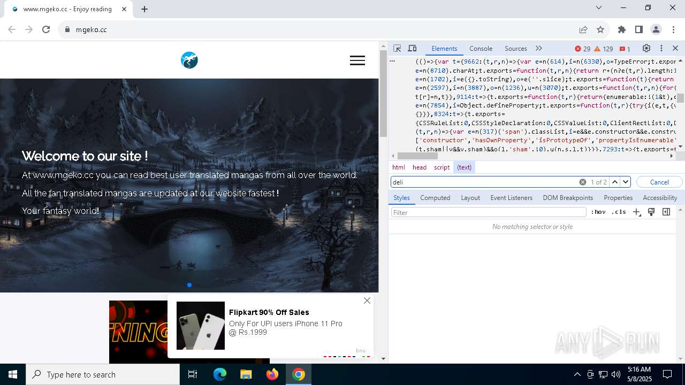Viewport: 685px width, 385px height.
Task: Open the Extensions puzzle icon
Action: (622, 29)
